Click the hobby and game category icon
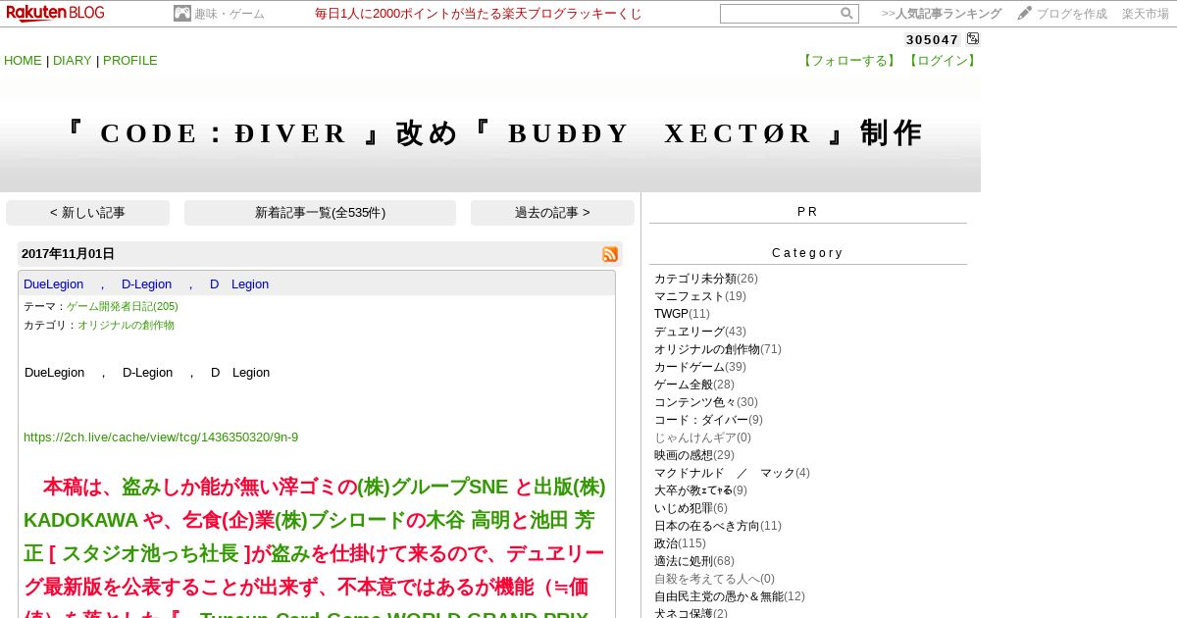 (182, 14)
